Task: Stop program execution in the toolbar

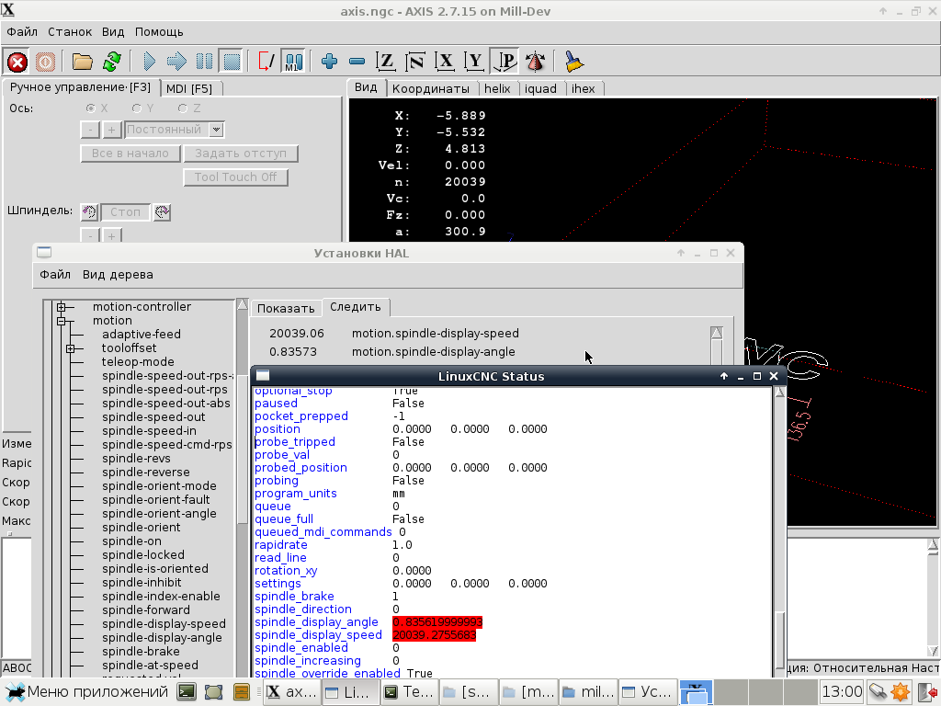Action: coord(232,62)
